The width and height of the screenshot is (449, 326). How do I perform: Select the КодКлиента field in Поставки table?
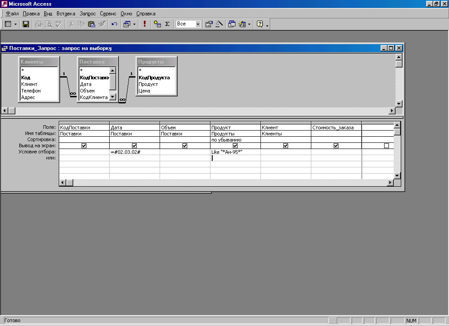tap(94, 97)
